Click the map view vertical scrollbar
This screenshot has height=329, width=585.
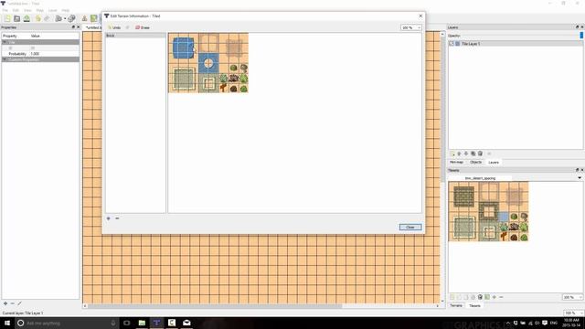click(x=442, y=166)
